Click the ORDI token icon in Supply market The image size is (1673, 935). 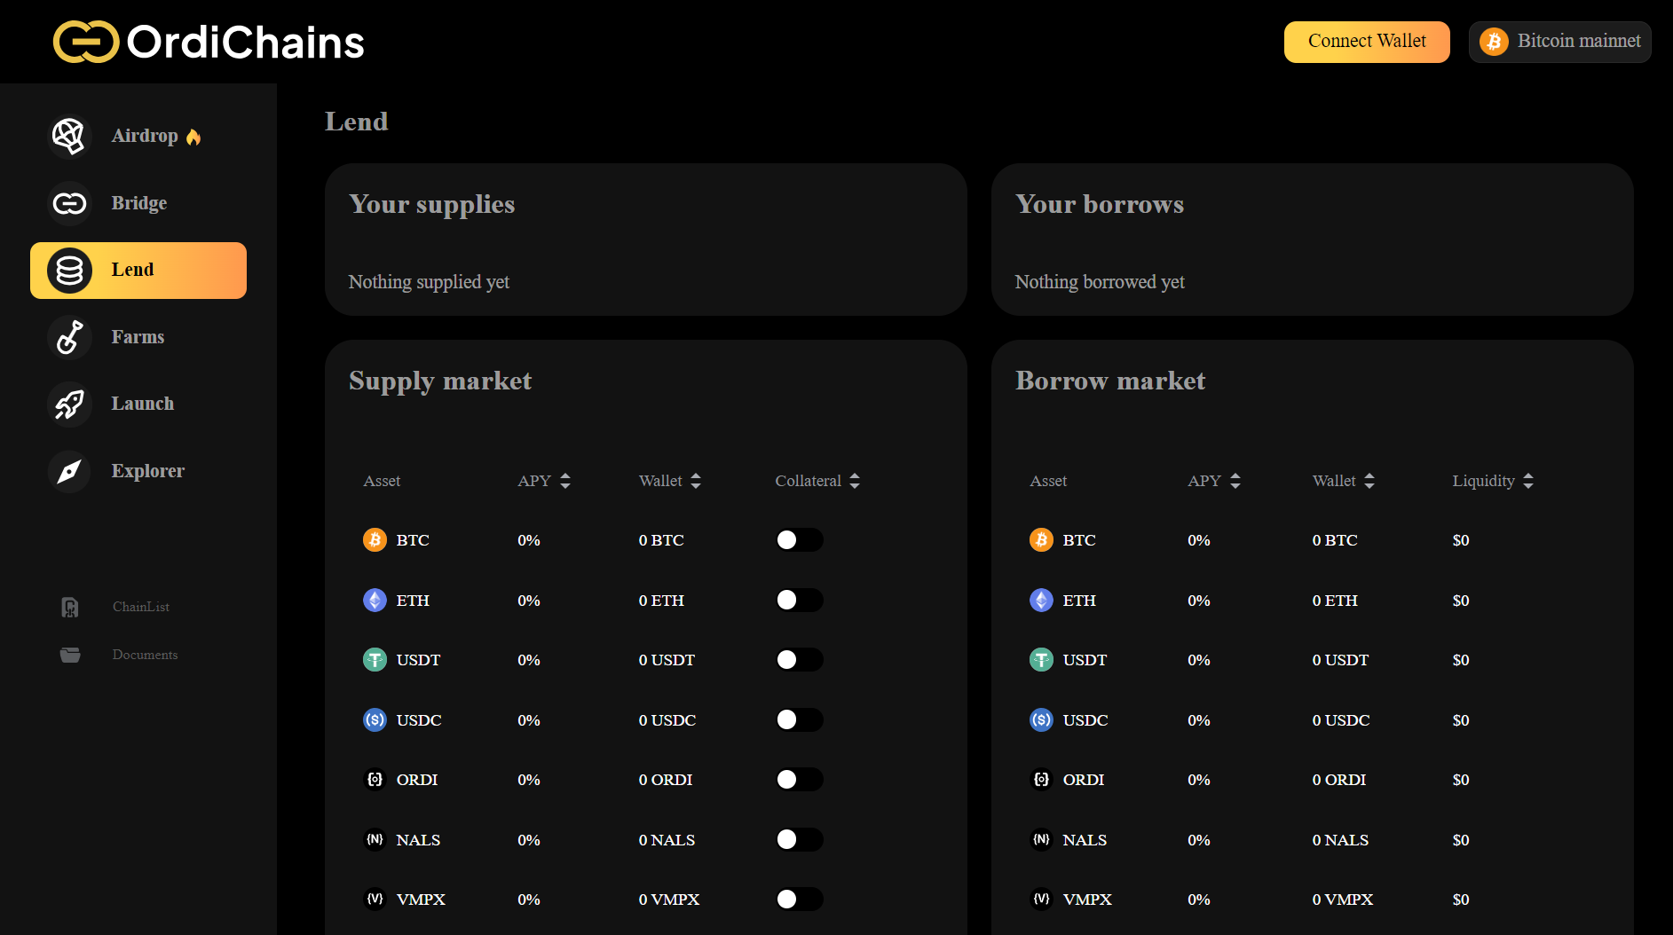(375, 779)
